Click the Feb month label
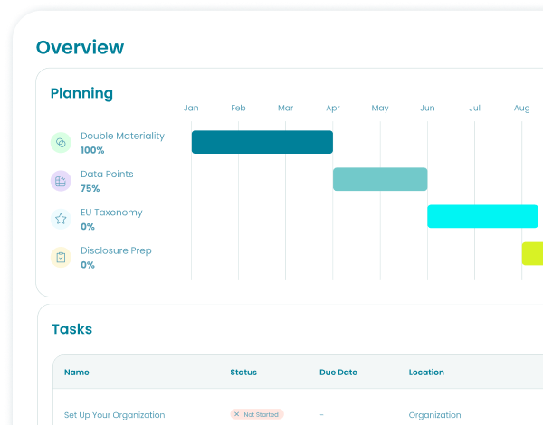Viewport: 543px width, 425px height. (x=238, y=108)
